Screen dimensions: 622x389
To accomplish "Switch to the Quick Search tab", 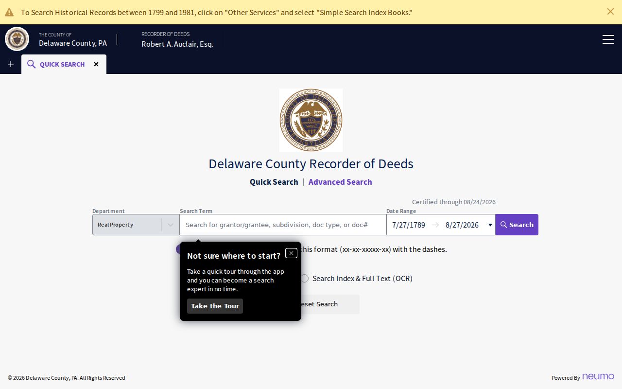I will (x=62, y=64).
